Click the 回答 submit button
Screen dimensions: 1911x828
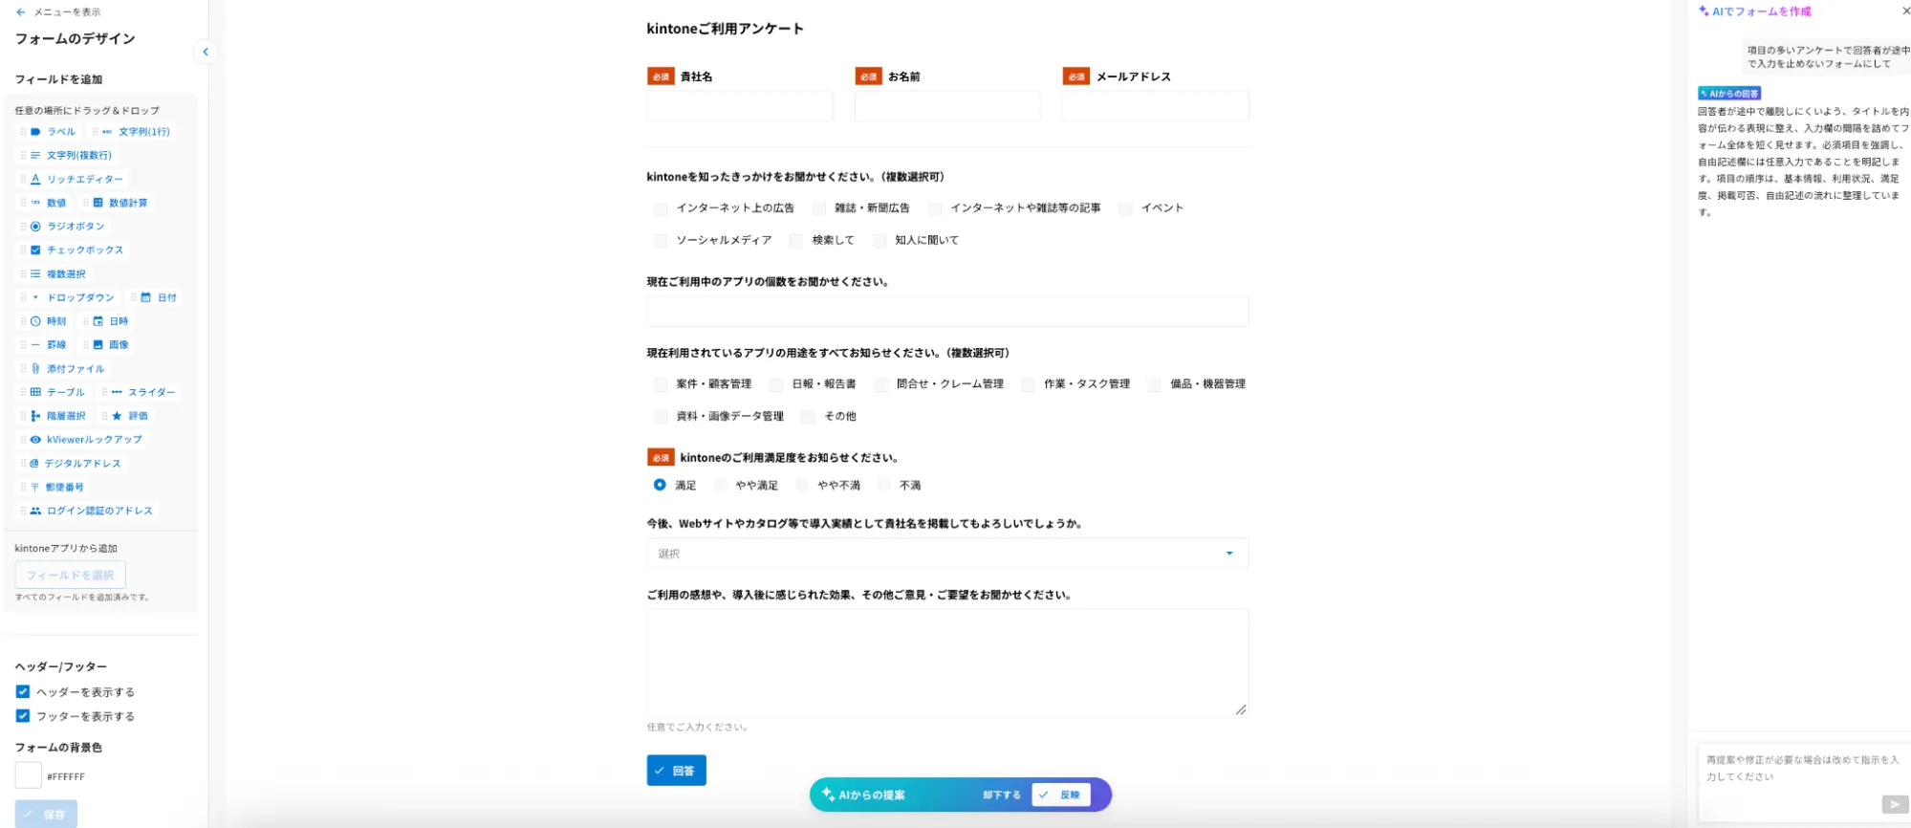[676, 771]
